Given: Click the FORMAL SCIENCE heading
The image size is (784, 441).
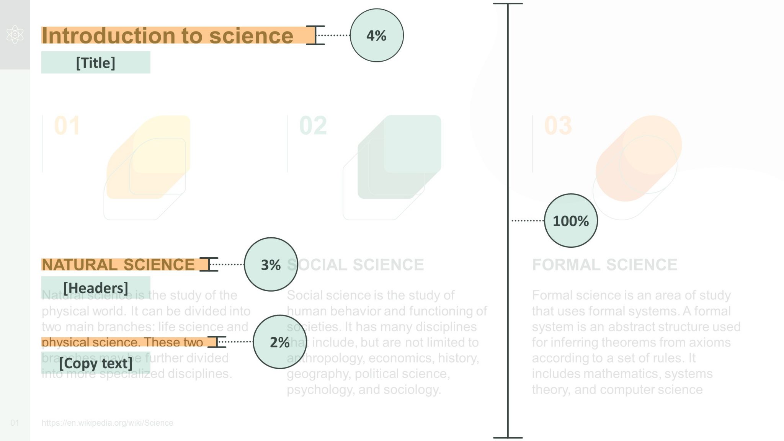Looking at the screenshot, I should 604,265.
